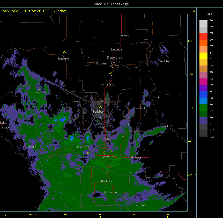Click the km unit label at top right
The width and height of the screenshot is (223, 218).
point(192,11)
